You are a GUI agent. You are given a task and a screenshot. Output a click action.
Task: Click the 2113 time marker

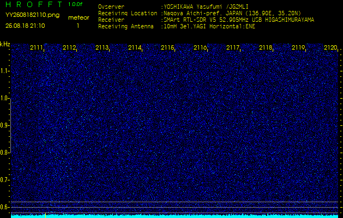coord(102,47)
